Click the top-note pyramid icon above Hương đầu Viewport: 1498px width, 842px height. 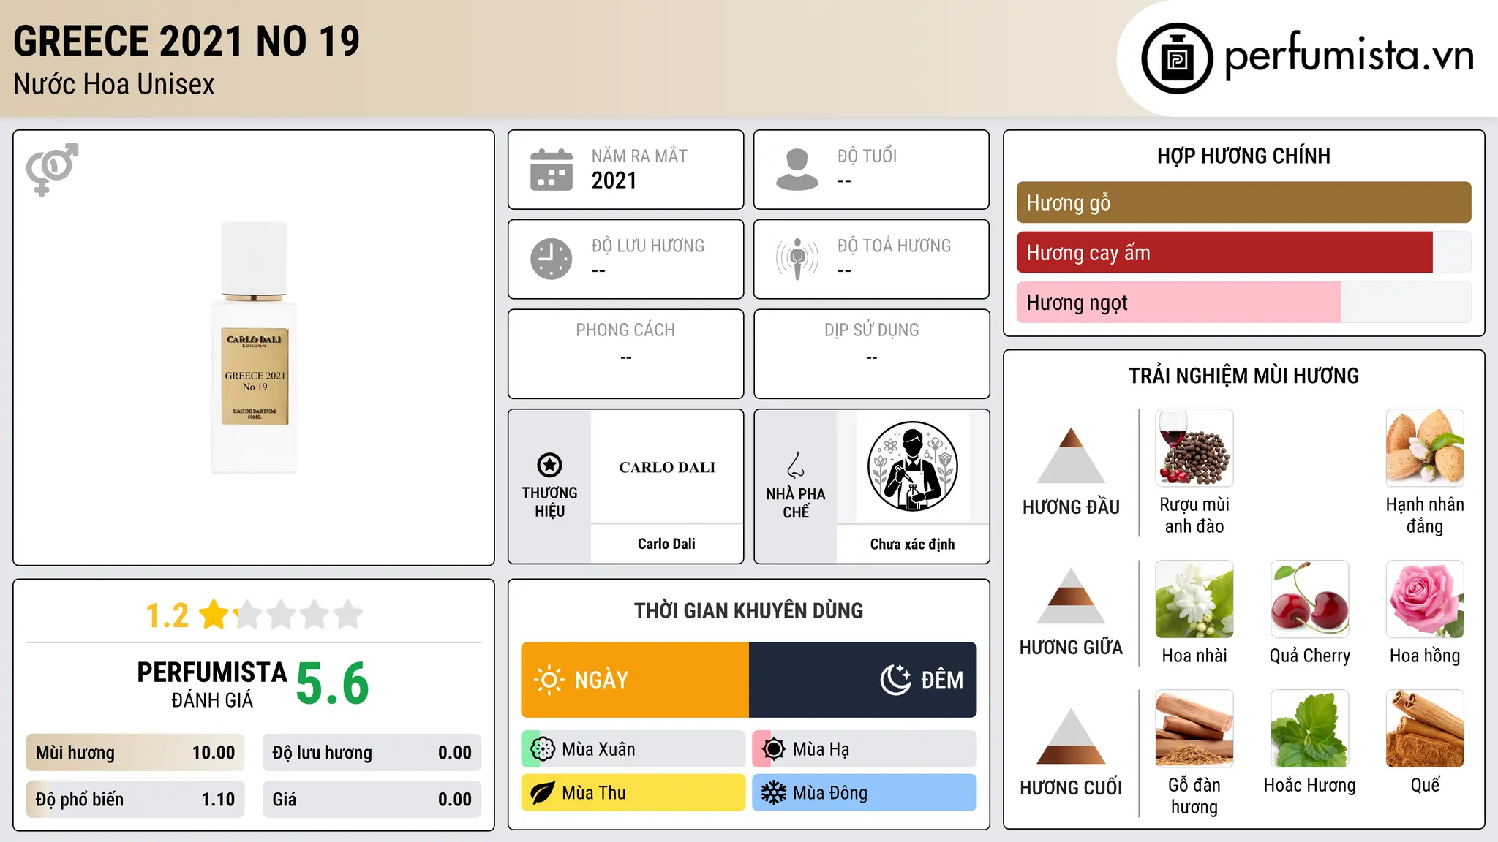pos(1071,455)
